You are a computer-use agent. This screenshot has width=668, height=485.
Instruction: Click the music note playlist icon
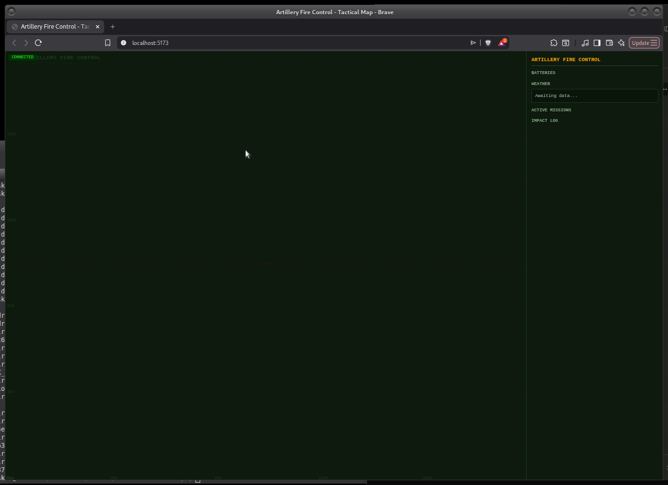[585, 43]
